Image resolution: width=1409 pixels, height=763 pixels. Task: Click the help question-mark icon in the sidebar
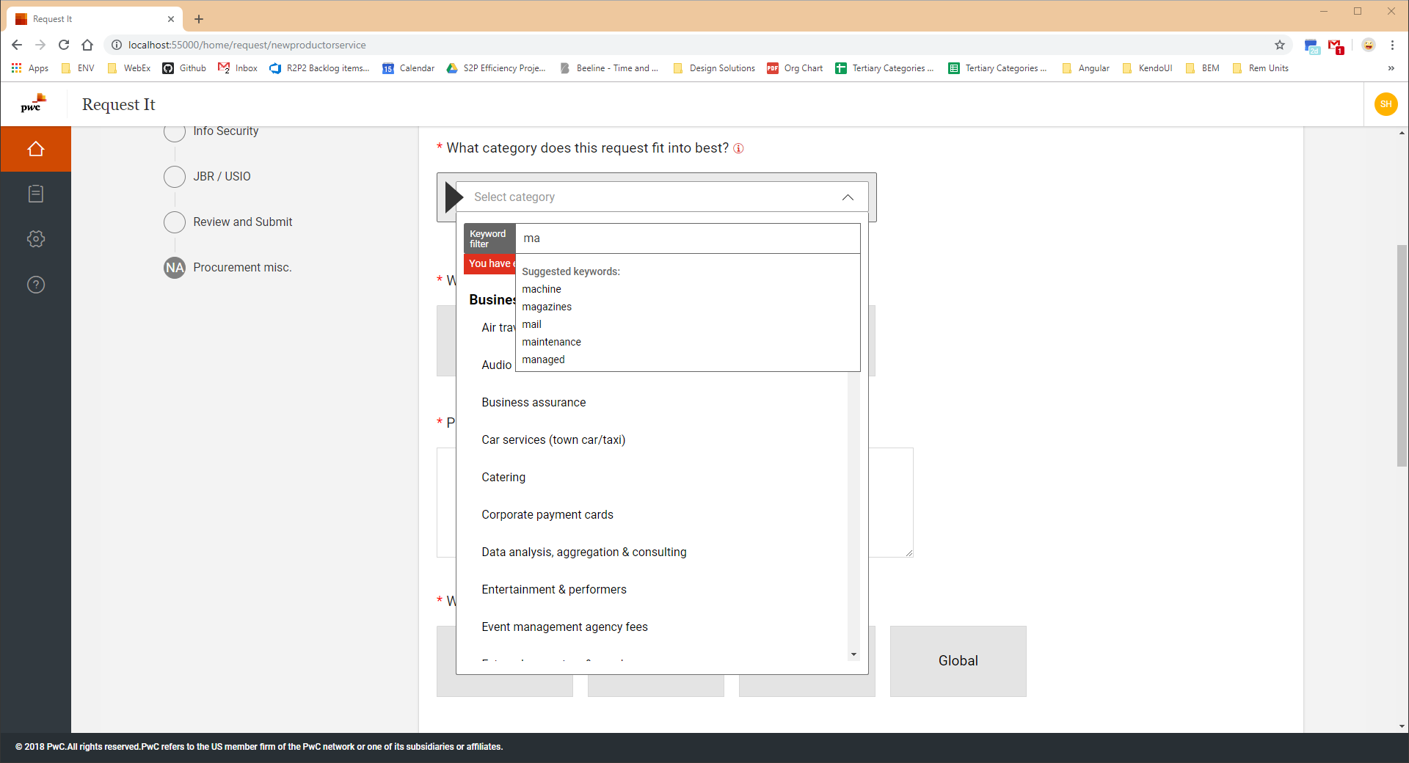click(35, 285)
